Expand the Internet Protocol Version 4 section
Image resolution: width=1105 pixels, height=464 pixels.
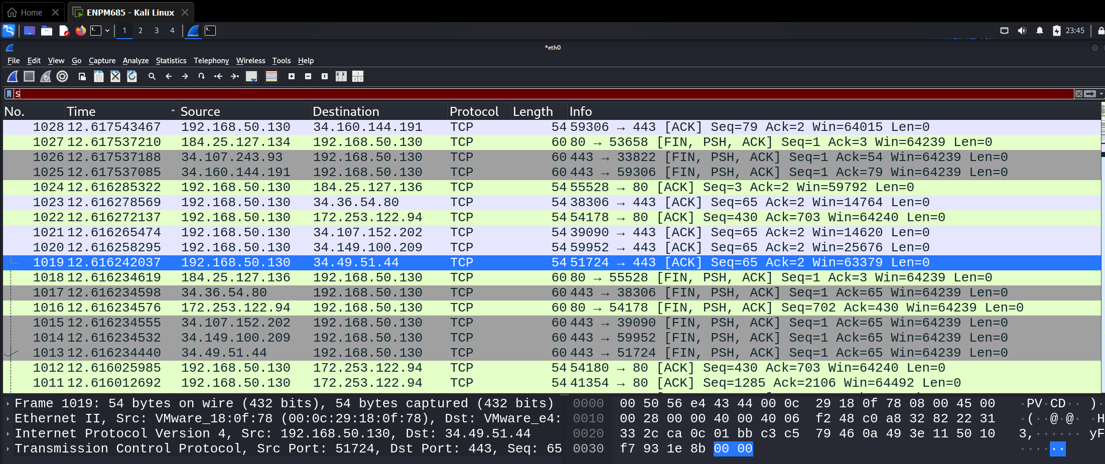click(7, 433)
